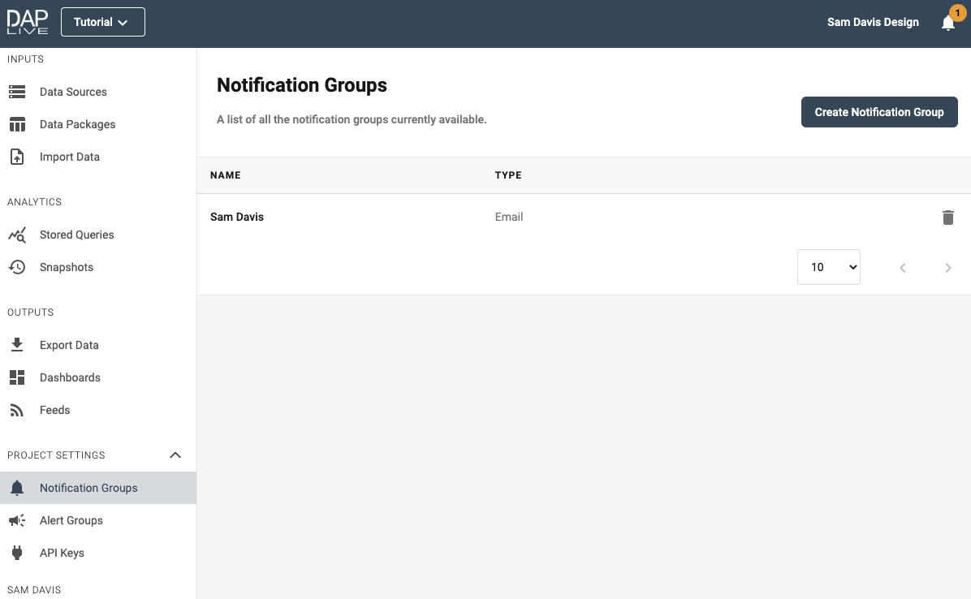This screenshot has height=599, width=971.
Task: Click the Stored Queries chart icon
Action: (x=17, y=235)
